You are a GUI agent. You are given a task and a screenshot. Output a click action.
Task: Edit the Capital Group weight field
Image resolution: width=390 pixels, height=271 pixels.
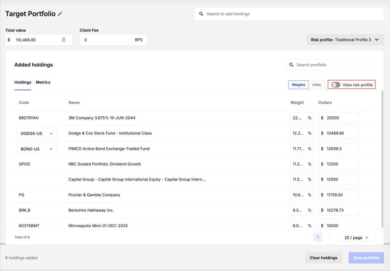[302, 180]
